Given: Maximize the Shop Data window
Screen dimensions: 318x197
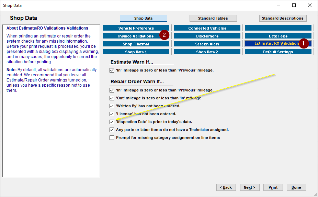Looking at the screenshot, I should click(x=294, y=5).
